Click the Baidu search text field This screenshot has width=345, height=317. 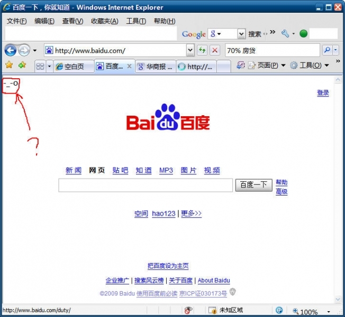pos(146,185)
